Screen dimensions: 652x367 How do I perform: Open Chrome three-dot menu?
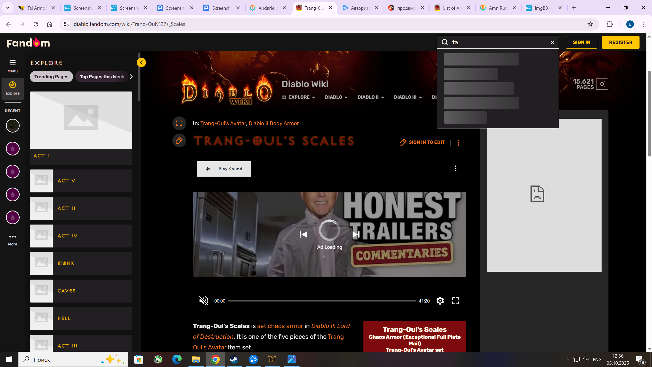tap(644, 24)
